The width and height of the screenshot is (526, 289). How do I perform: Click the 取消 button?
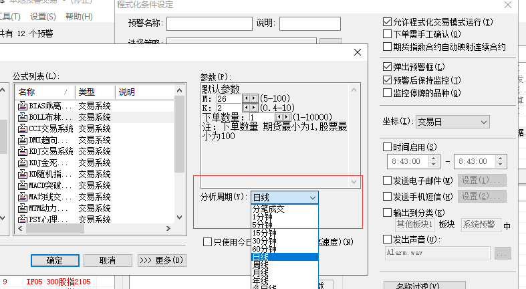click(108, 260)
